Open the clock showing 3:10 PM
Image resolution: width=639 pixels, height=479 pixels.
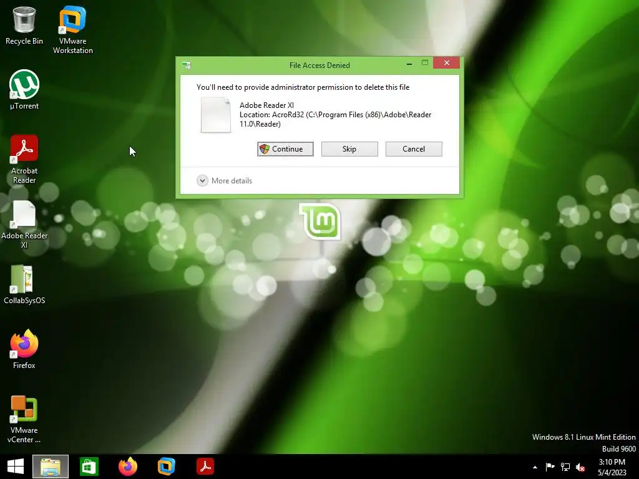pos(612,467)
